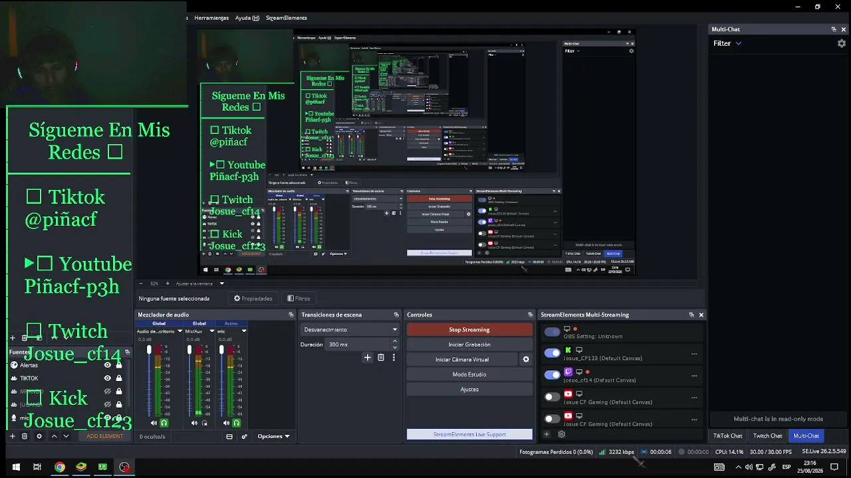The height and width of the screenshot is (478, 851).
Task: Enable the second Josue CF Gaming YouTube output
Action: tap(552, 419)
